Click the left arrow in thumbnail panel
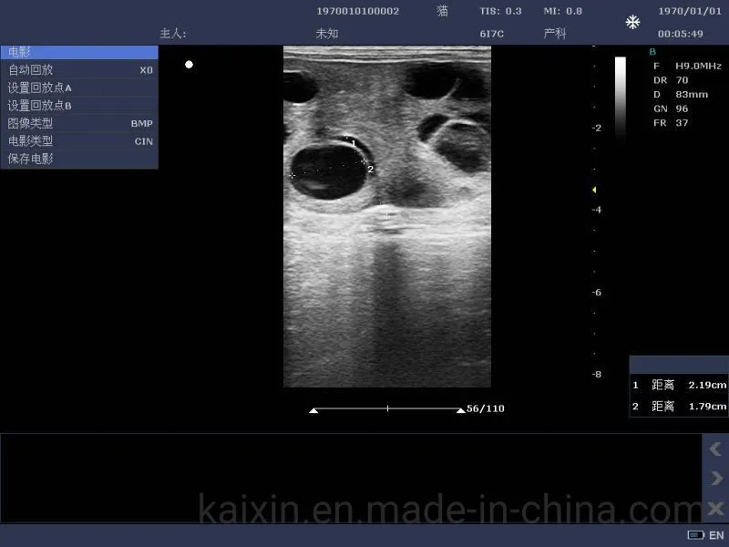 pyautogui.click(x=715, y=449)
